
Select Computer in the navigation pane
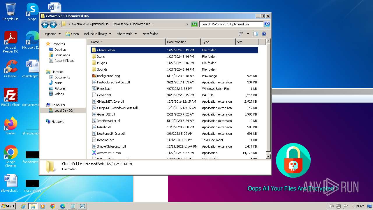coord(58,105)
